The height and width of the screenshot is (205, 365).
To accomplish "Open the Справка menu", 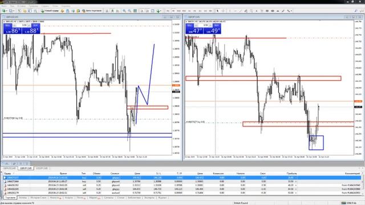I will [66, 6].
